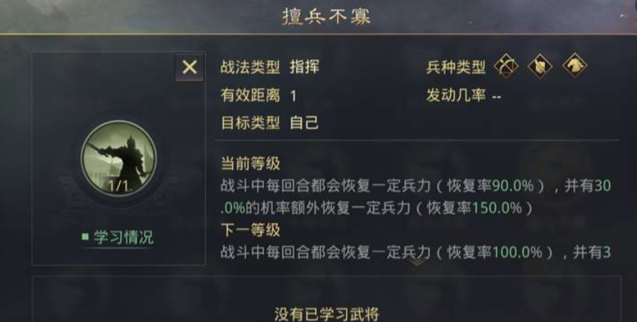Image resolution: width=637 pixels, height=322 pixels.
Task: Click the cavalry horse troop type icon
Action: click(x=575, y=67)
